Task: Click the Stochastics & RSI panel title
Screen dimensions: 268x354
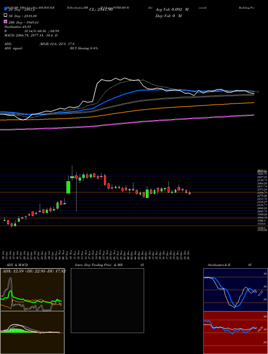Action: (229, 265)
